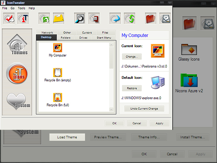The image size is (217, 163).
Task: Click the default My Computer icon preview
Action: [157, 82]
